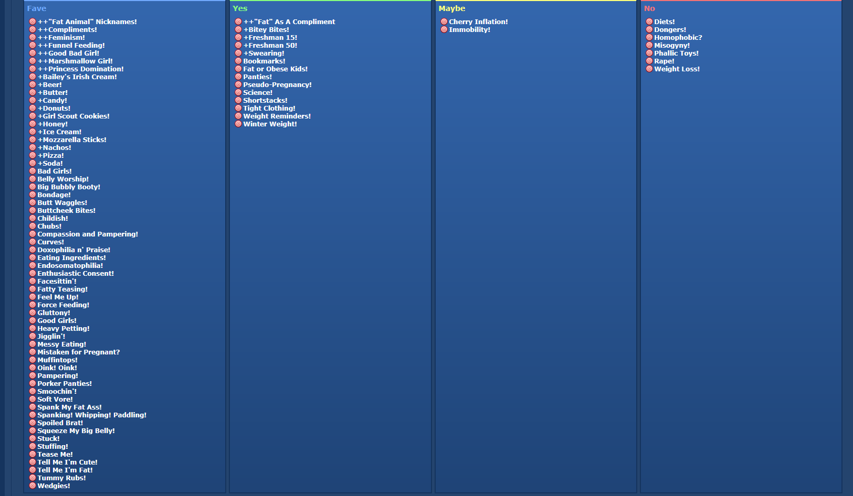
Task: Select the Yes column header
Action: (240, 8)
